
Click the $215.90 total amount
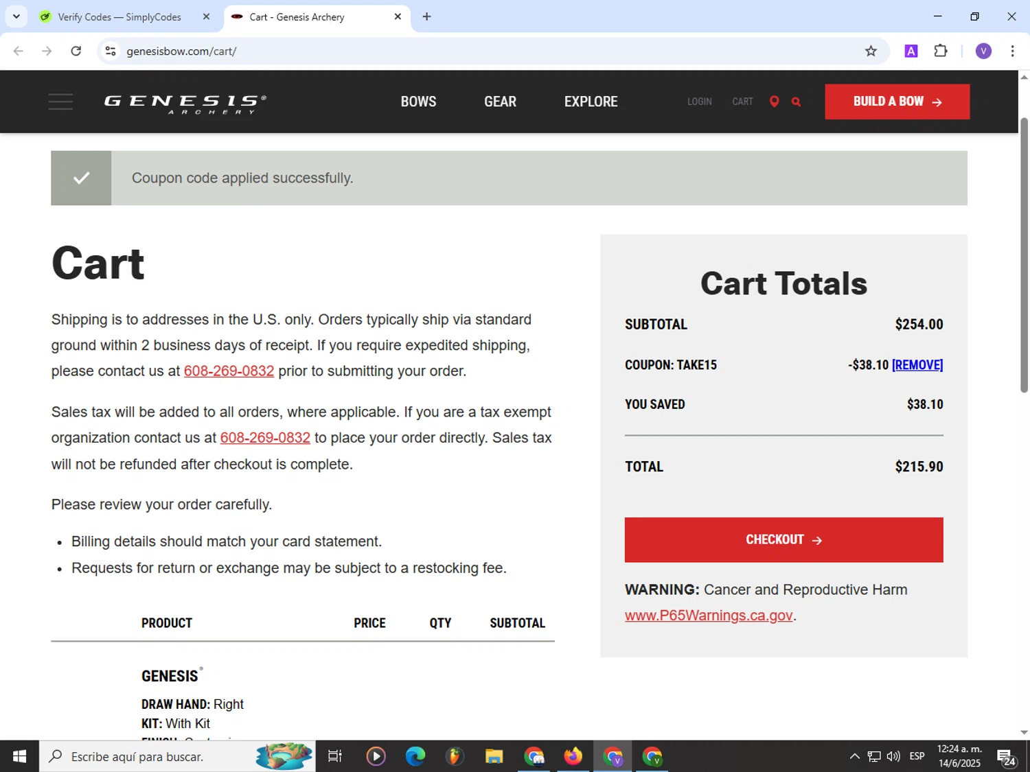[919, 467]
